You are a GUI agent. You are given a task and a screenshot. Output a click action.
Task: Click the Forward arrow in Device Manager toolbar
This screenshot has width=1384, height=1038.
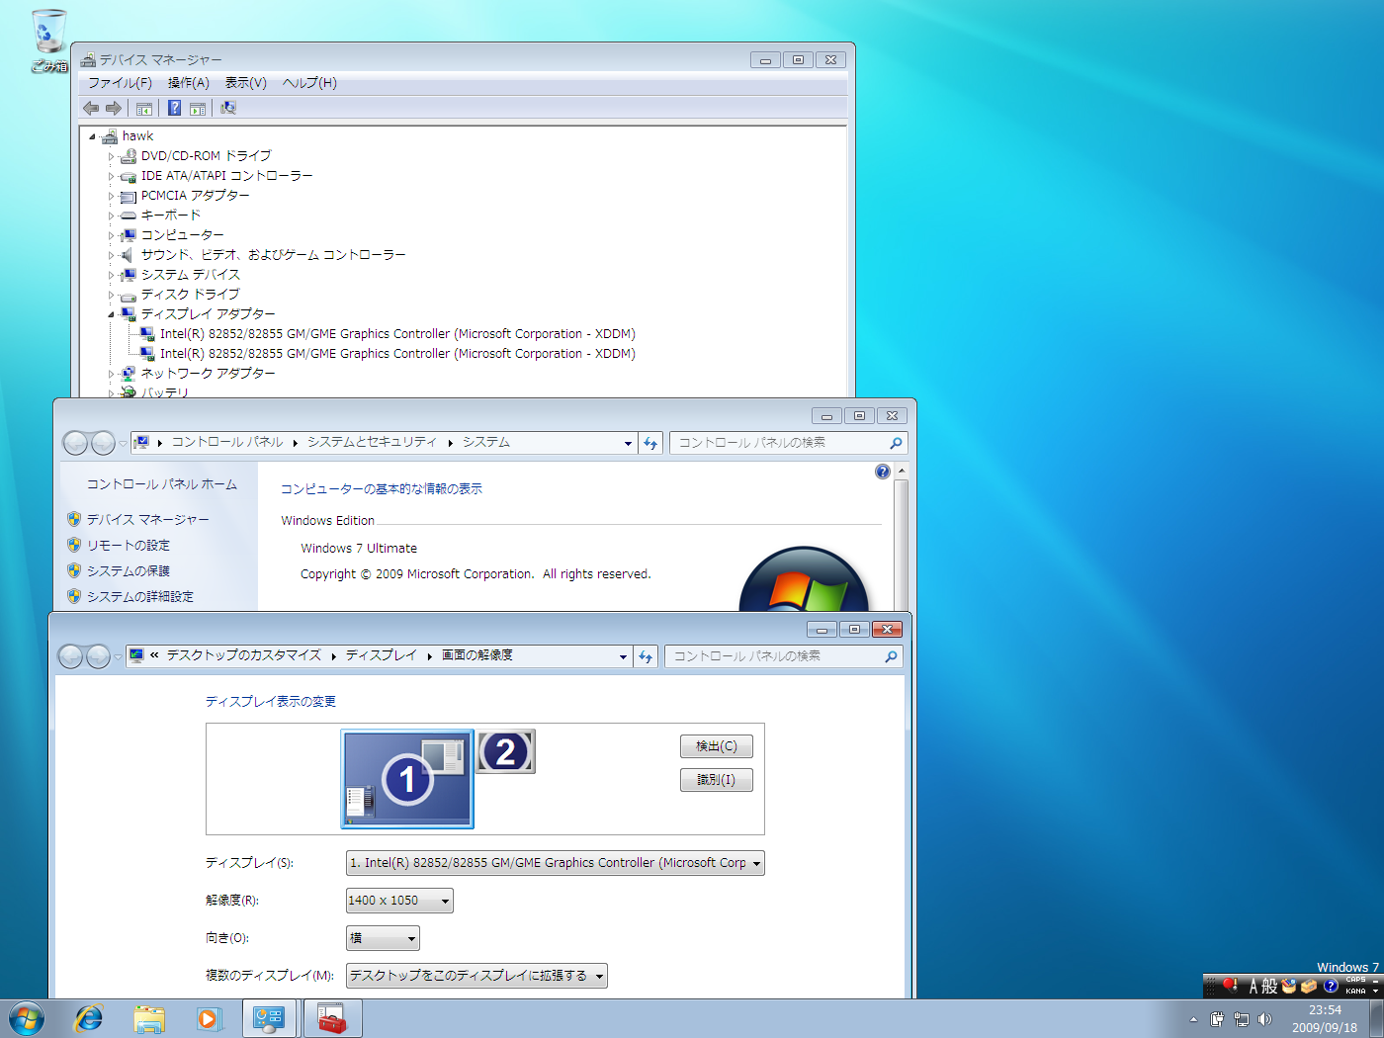(114, 108)
